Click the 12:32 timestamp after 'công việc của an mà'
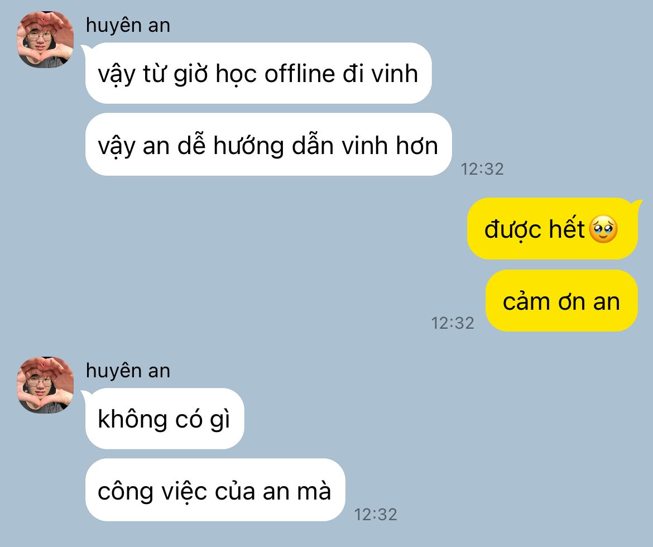This screenshot has height=547, width=653. pyautogui.click(x=375, y=515)
